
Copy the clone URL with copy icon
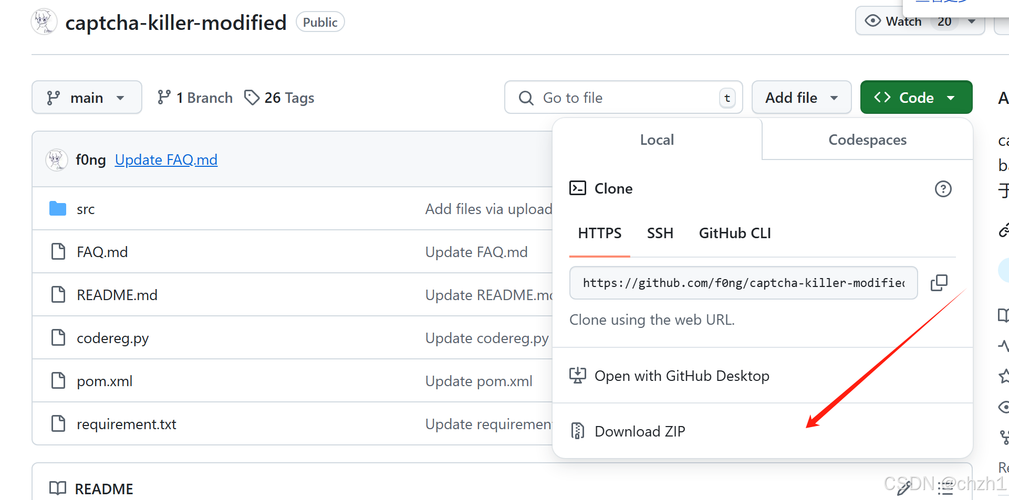(939, 283)
